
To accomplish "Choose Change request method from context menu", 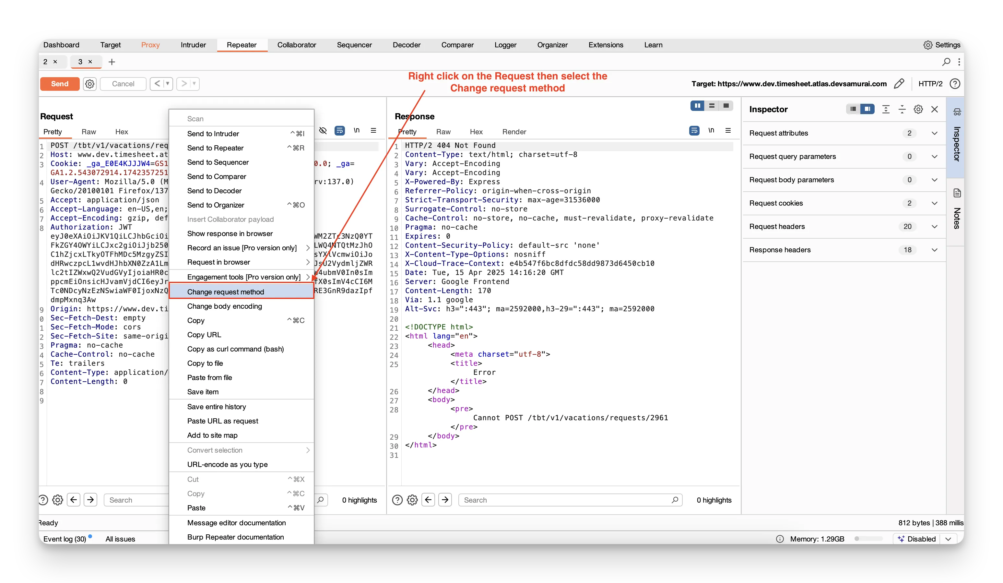I will [x=242, y=292].
